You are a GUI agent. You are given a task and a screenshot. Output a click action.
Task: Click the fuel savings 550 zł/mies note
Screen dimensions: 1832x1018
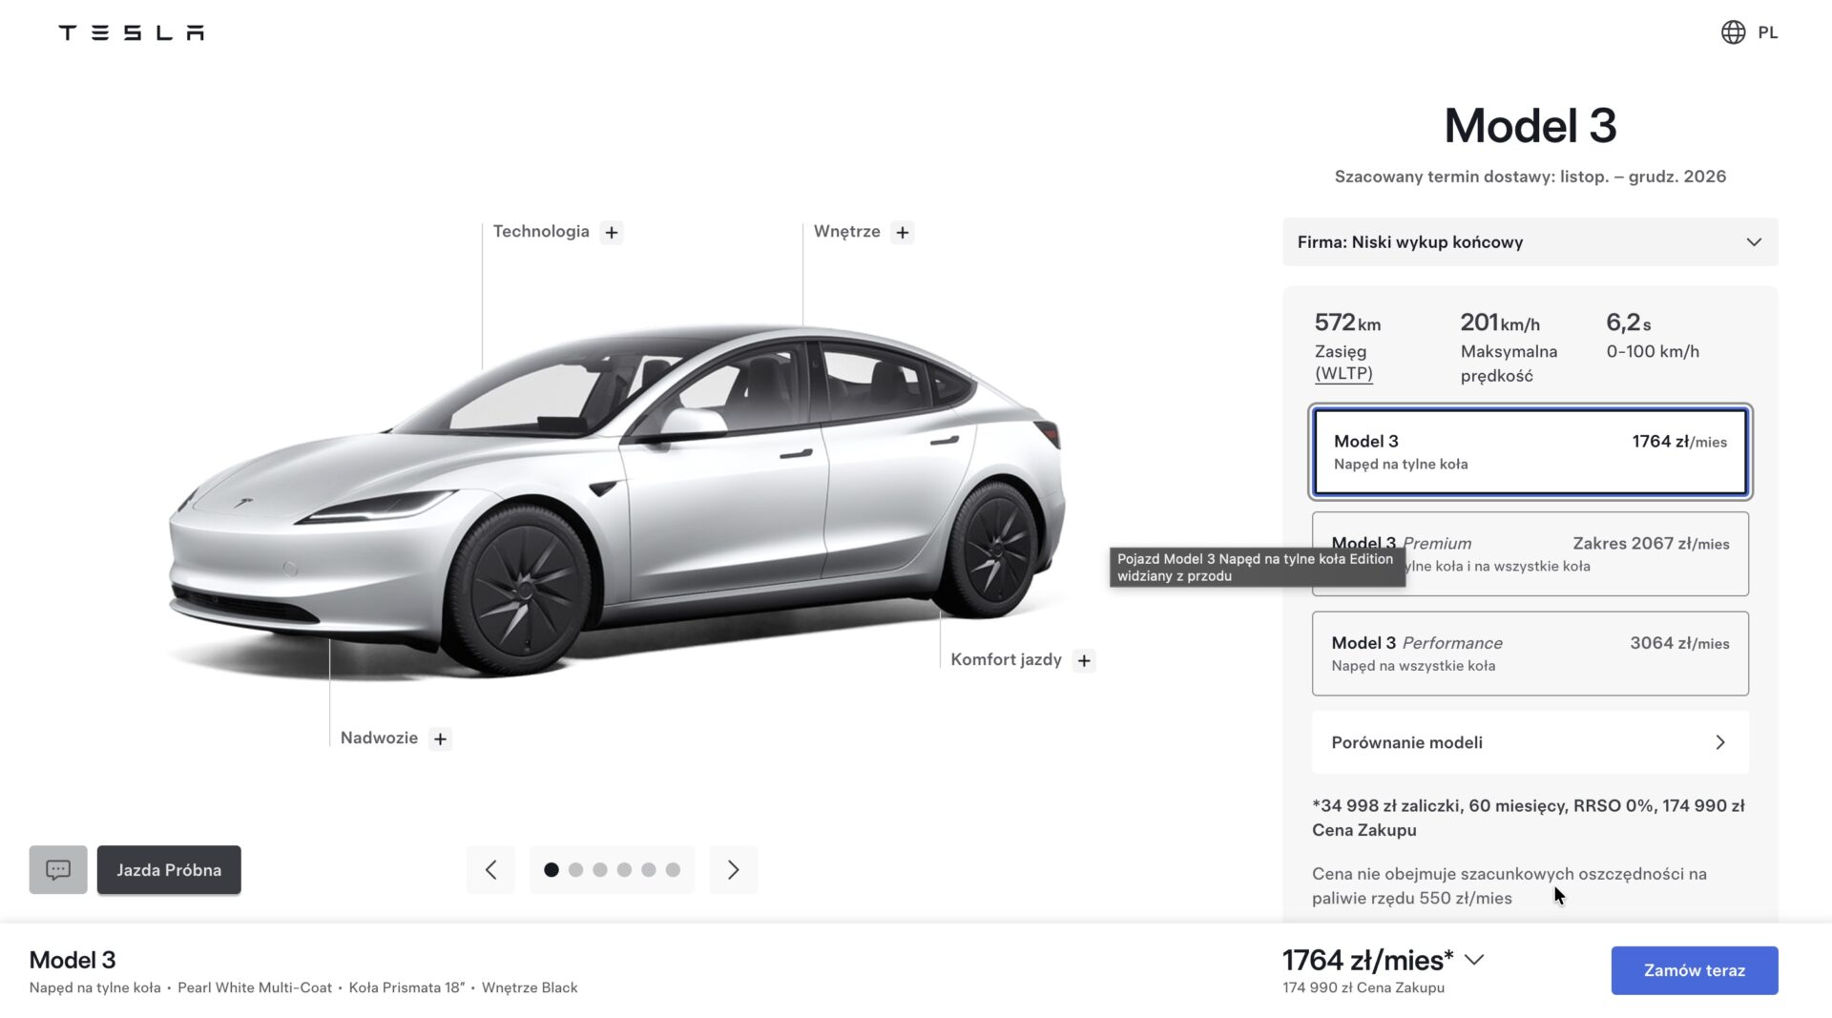(x=1509, y=885)
